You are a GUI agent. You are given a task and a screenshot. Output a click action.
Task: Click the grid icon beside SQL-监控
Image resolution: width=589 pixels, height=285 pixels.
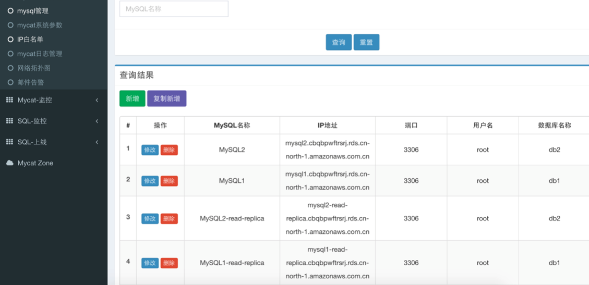point(10,121)
